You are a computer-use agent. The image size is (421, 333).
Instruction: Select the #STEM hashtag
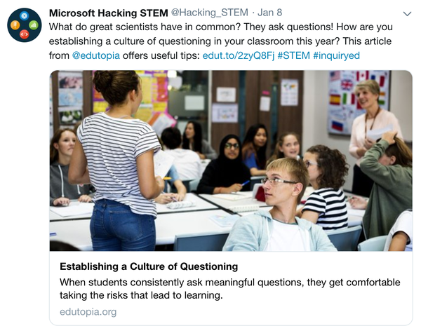point(293,55)
